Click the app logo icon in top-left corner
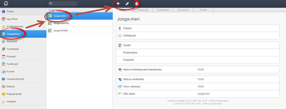This screenshot has height=109, width=286. pyautogui.click(x=6, y=3)
